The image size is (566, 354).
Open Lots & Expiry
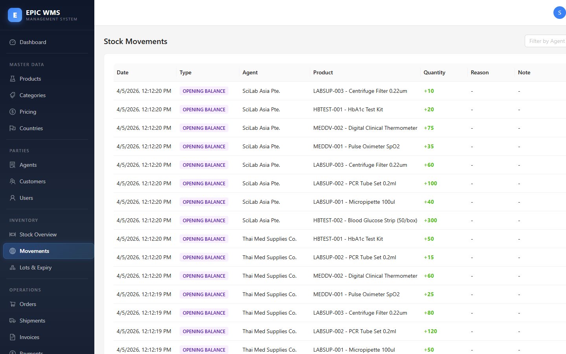(x=49, y=267)
